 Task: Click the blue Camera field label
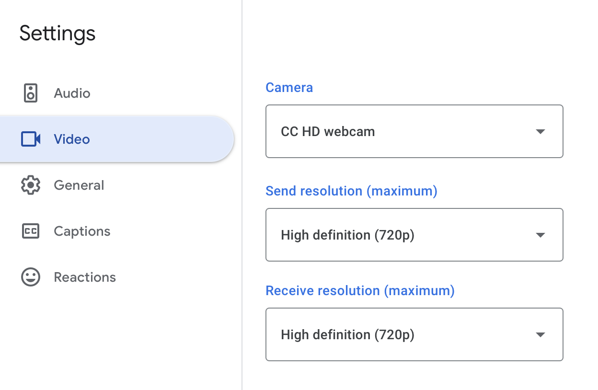tap(289, 88)
